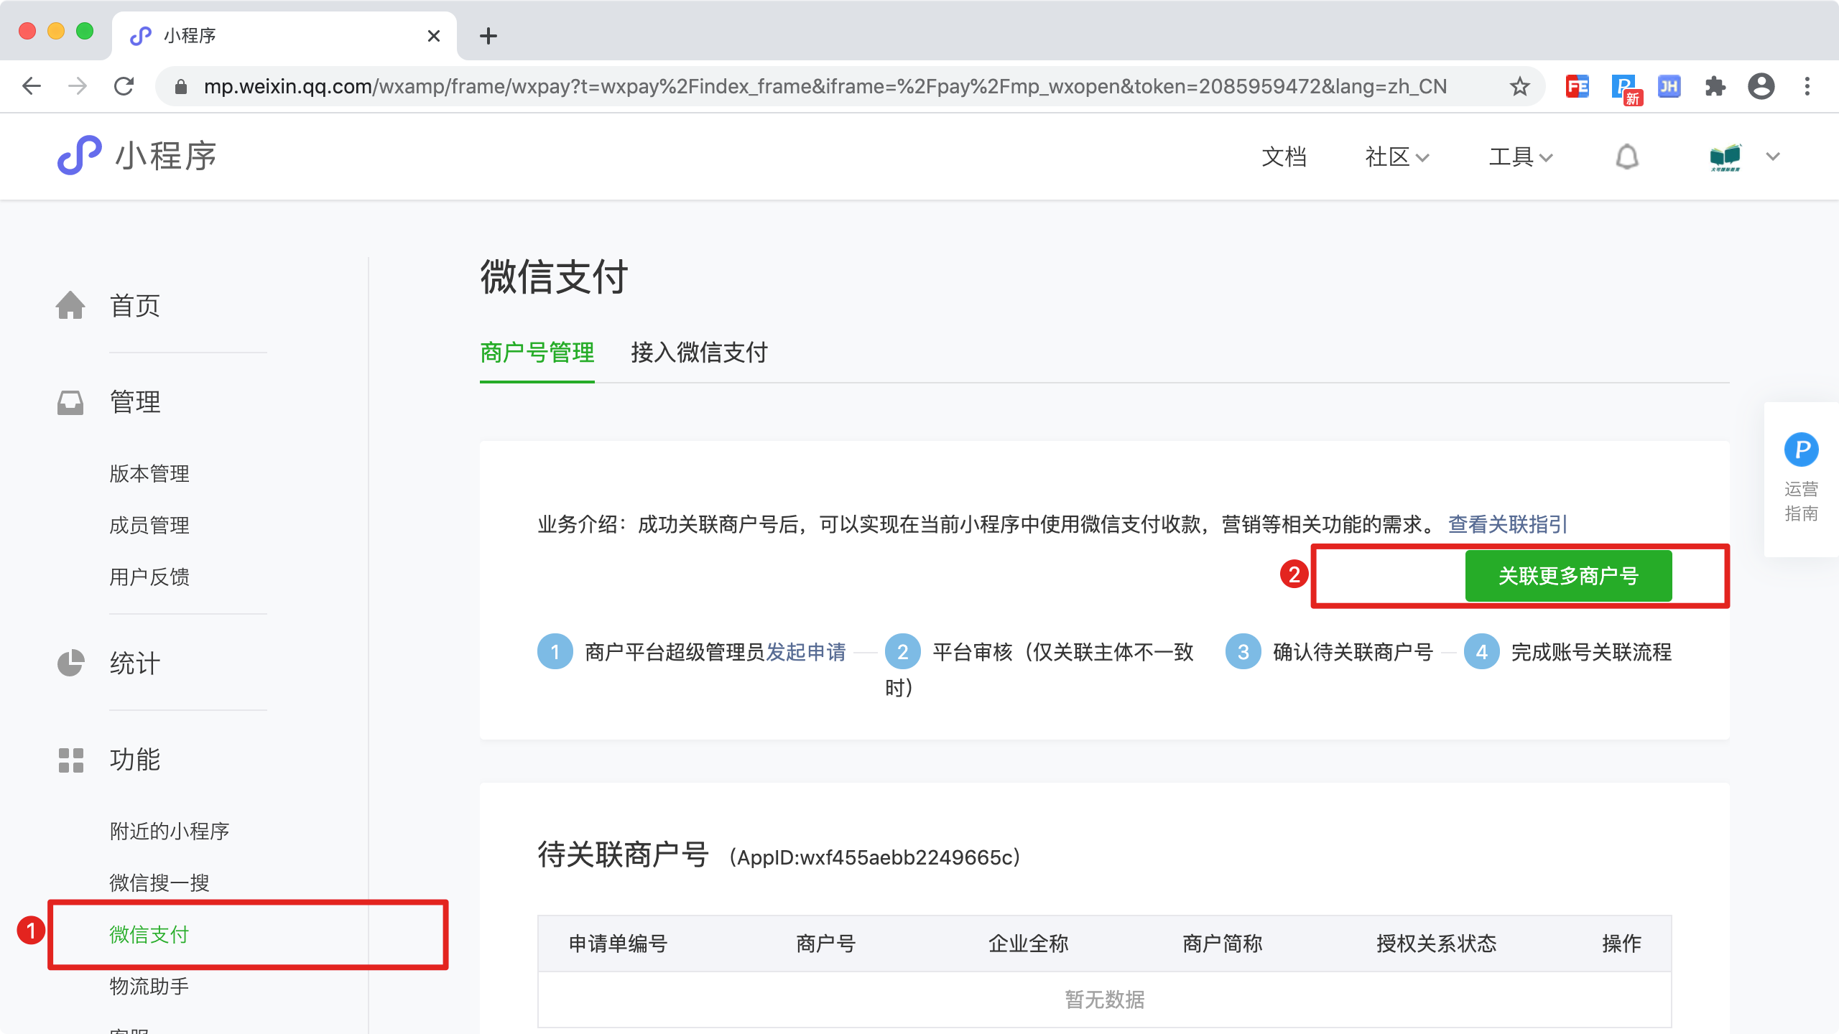
Task: Expand the 社区 dropdown menu
Action: pos(1396,157)
